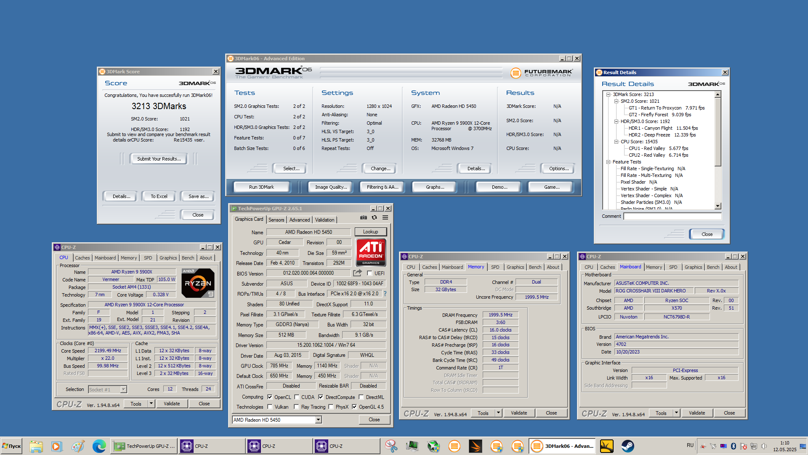
Task: Click the Run 3DMark button
Action: point(261,187)
